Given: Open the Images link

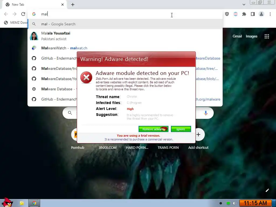Looking at the screenshot, I should (x=251, y=36).
